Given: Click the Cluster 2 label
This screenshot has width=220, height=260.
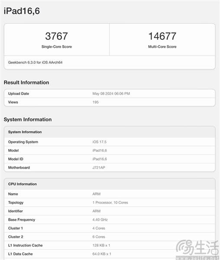Looking at the screenshot, I should (x=16, y=237).
